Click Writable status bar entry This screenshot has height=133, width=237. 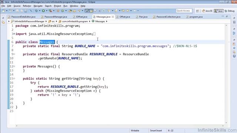pyautogui.click(x=135, y=130)
